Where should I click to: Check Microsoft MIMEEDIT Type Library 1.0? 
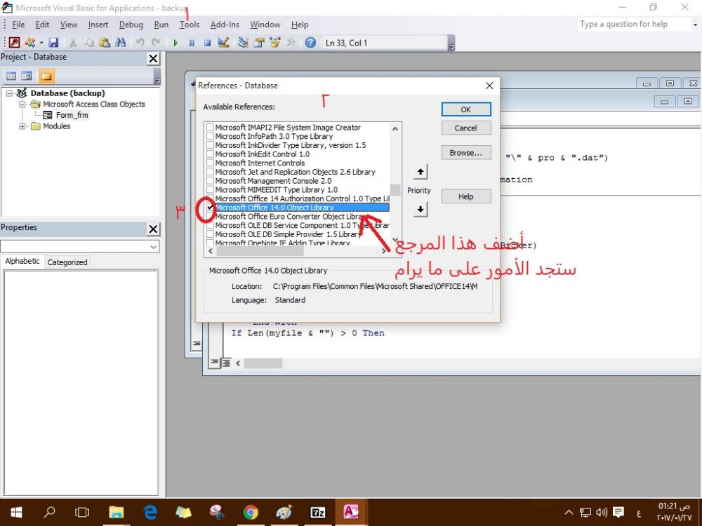(x=210, y=189)
